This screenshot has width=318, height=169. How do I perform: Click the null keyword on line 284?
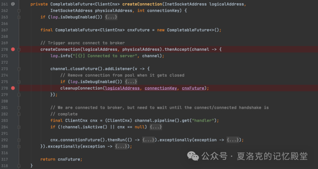[x=140, y=127]
